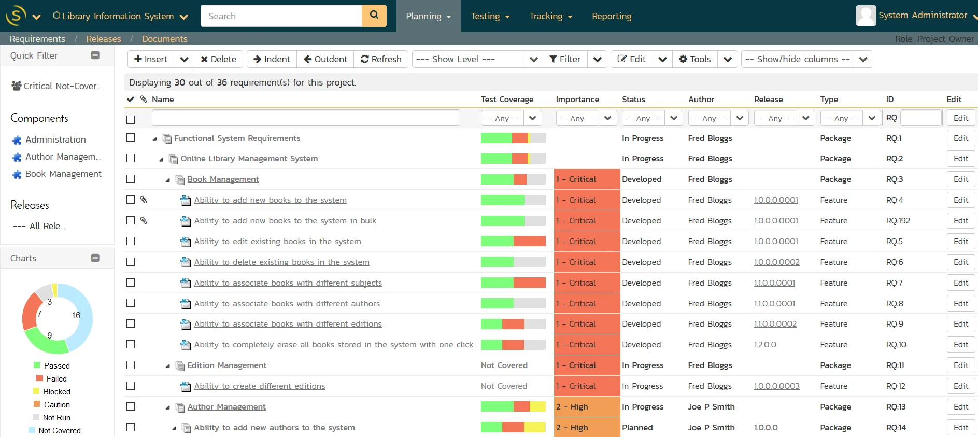Open the Insert dropdown arrow
This screenshot has width=978, height=437.
184,59
